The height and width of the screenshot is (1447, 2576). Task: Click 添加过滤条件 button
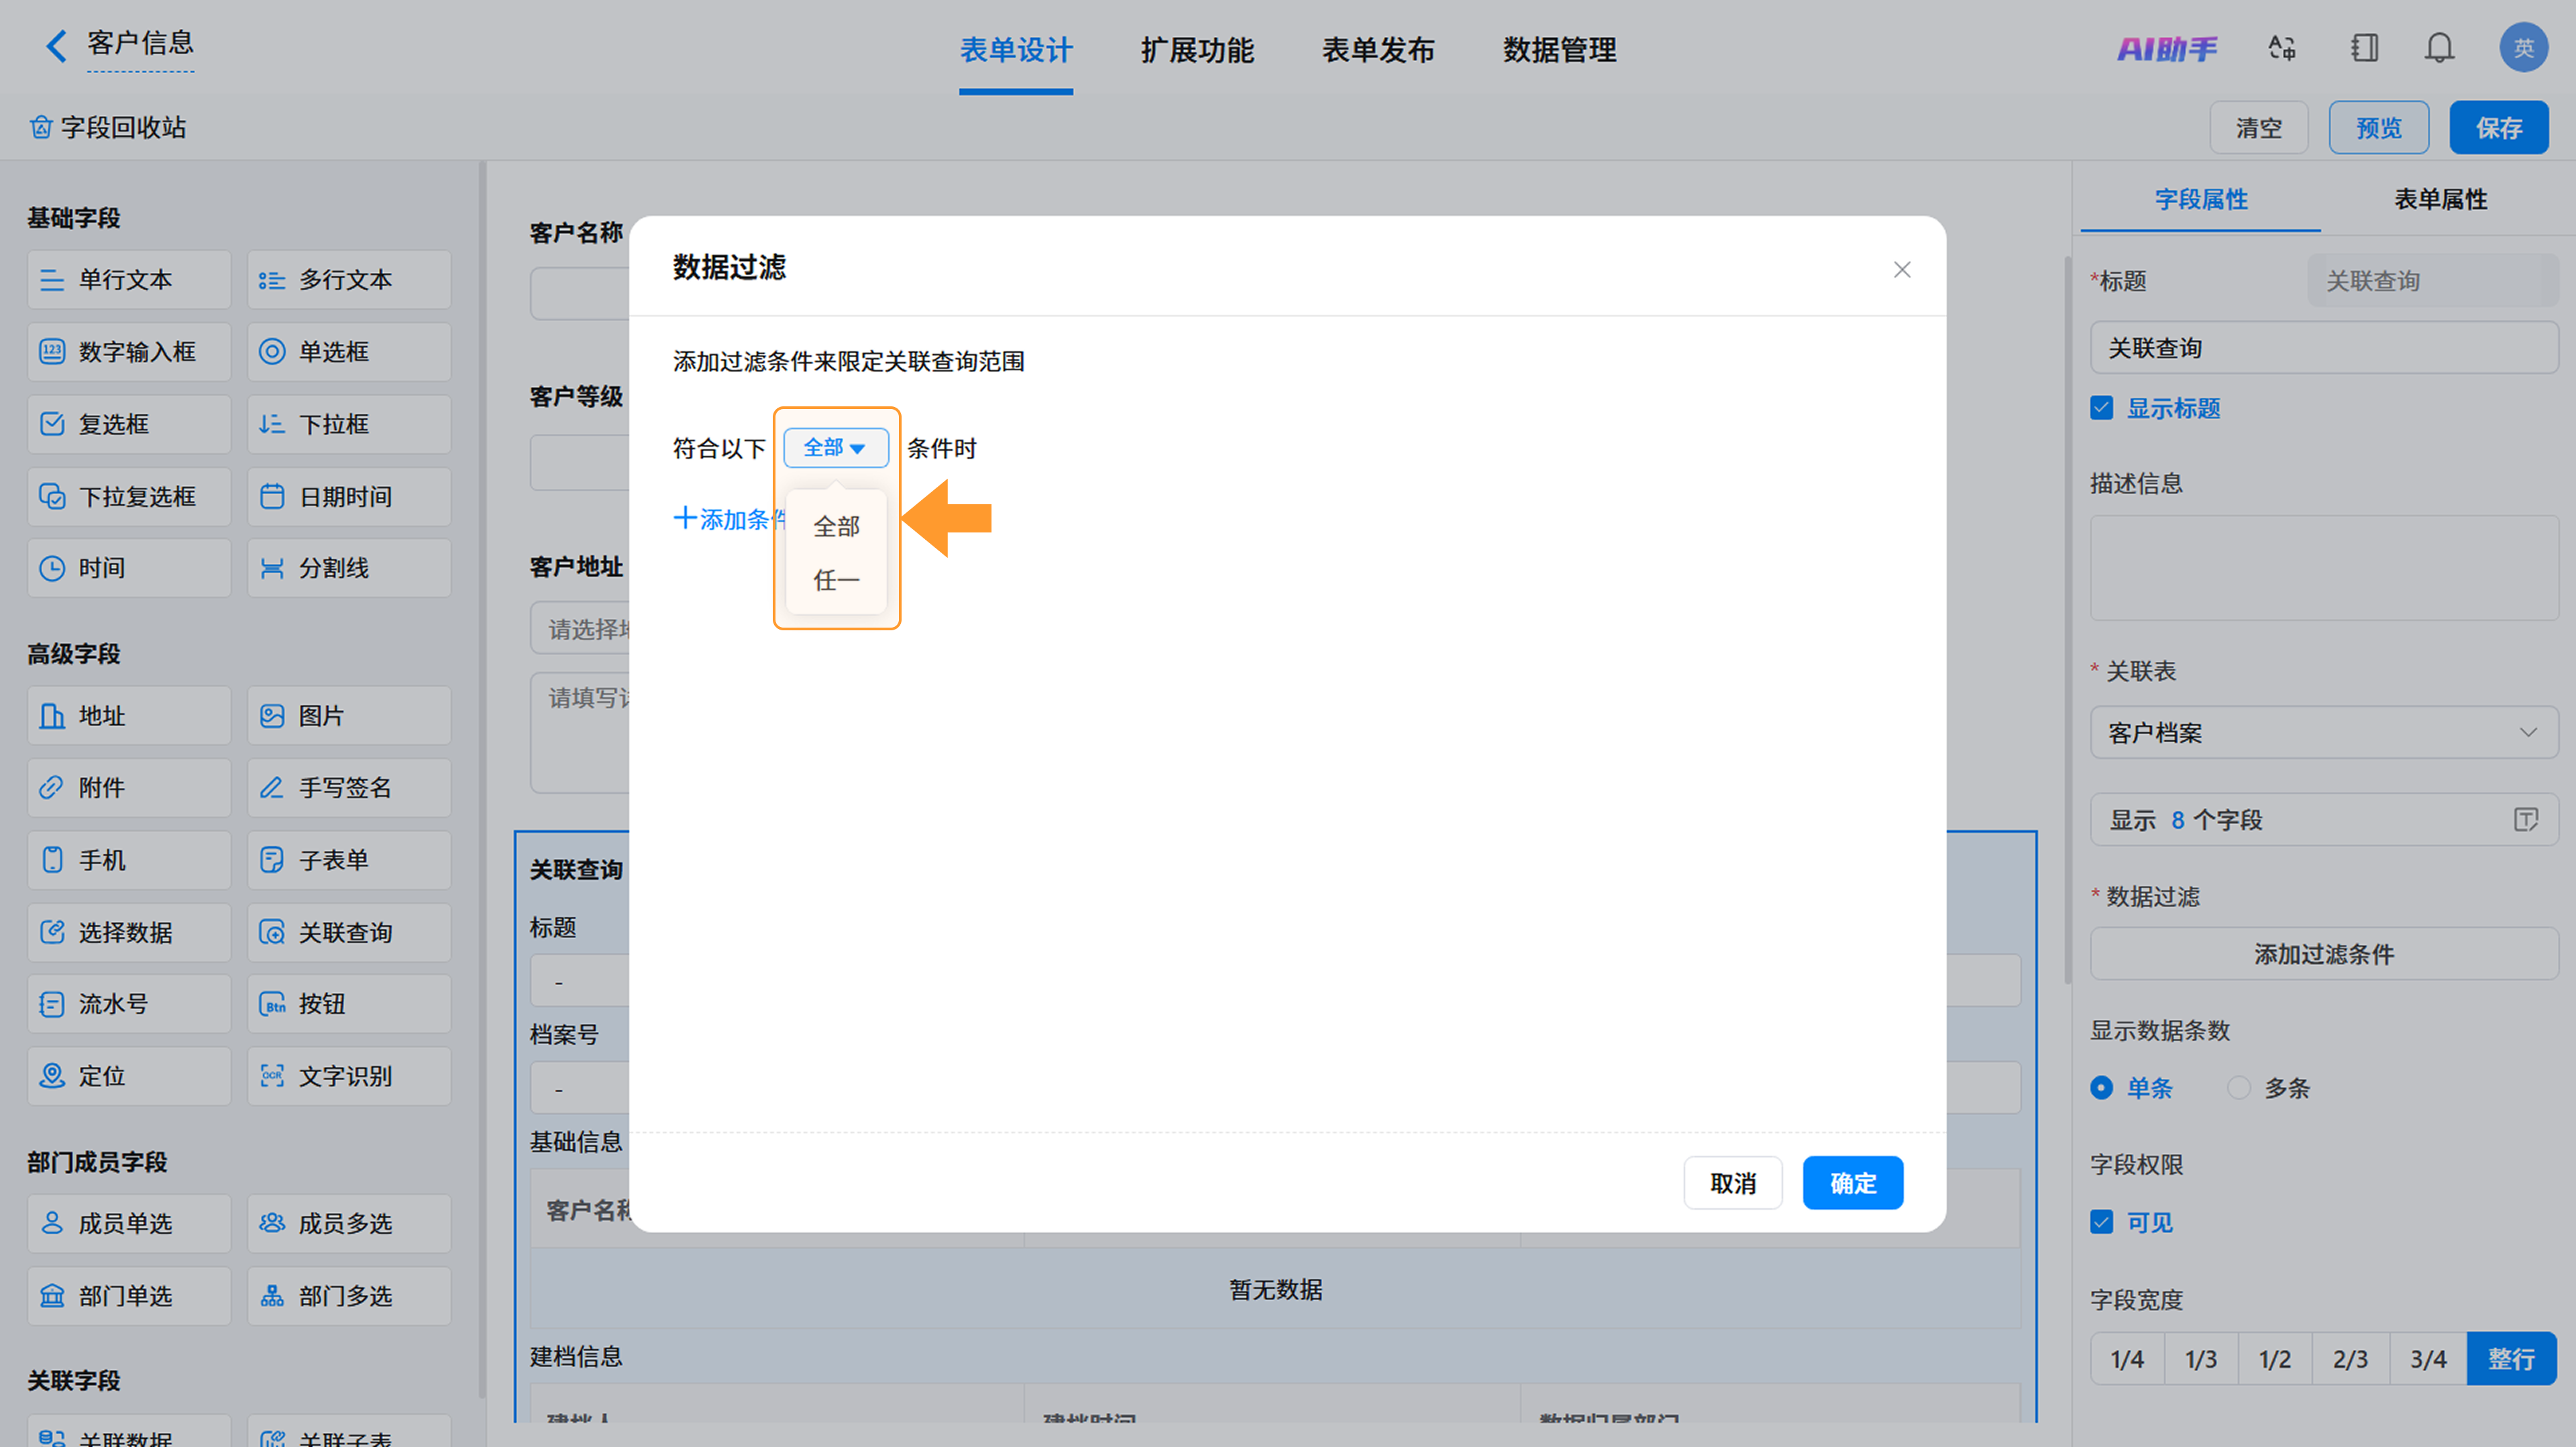(x=2324, y=954)
